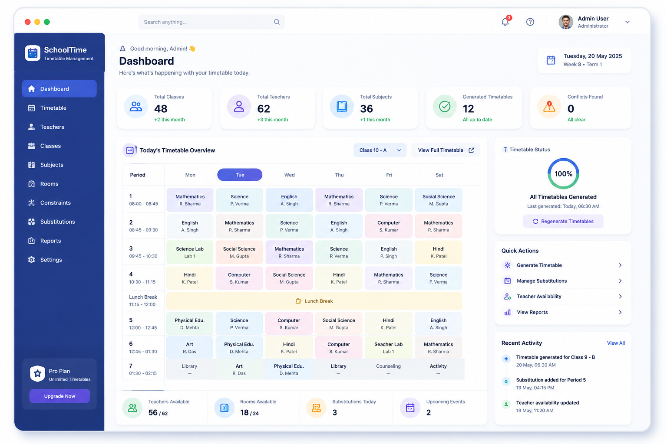Click the View Reports bar chart icon

point(507,312)
